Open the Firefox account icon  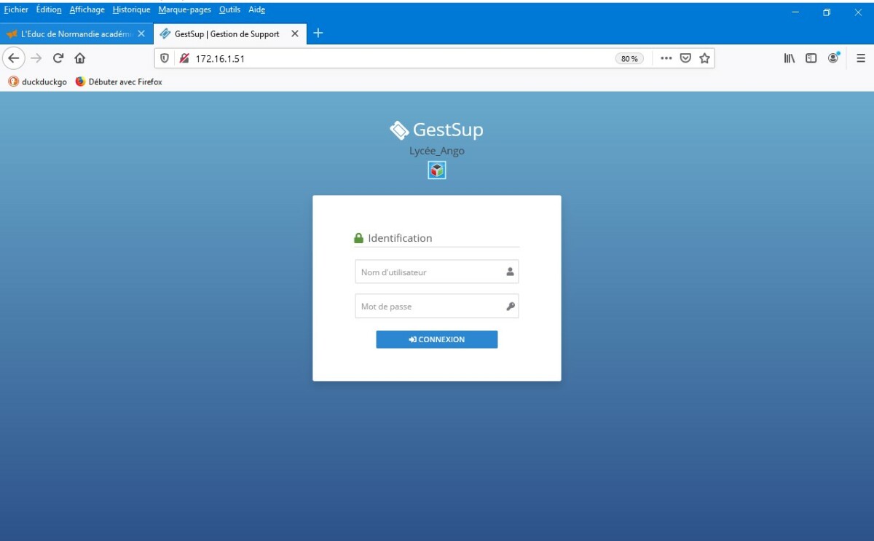833,58
